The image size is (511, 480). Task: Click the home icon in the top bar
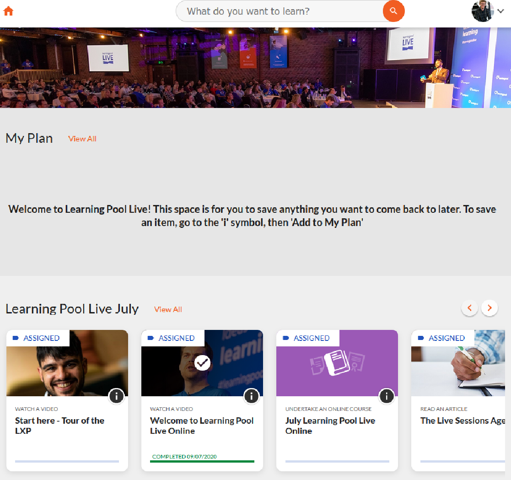point(8,11)
